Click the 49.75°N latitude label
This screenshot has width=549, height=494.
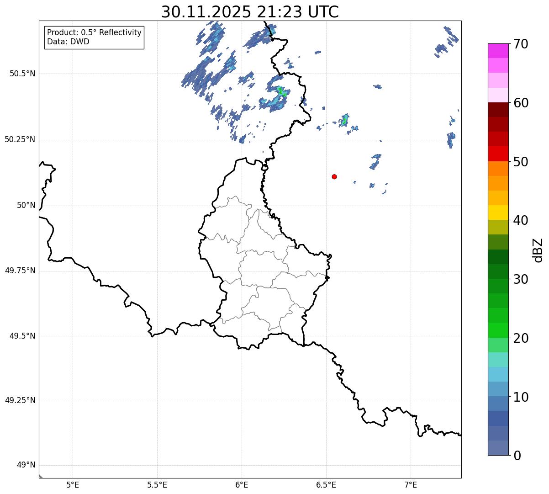coord(20,271)
